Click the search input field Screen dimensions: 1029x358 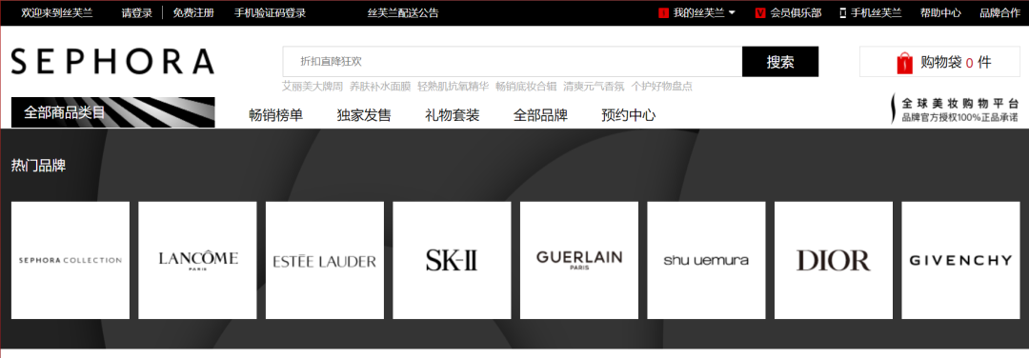click(x=513, y=62)
